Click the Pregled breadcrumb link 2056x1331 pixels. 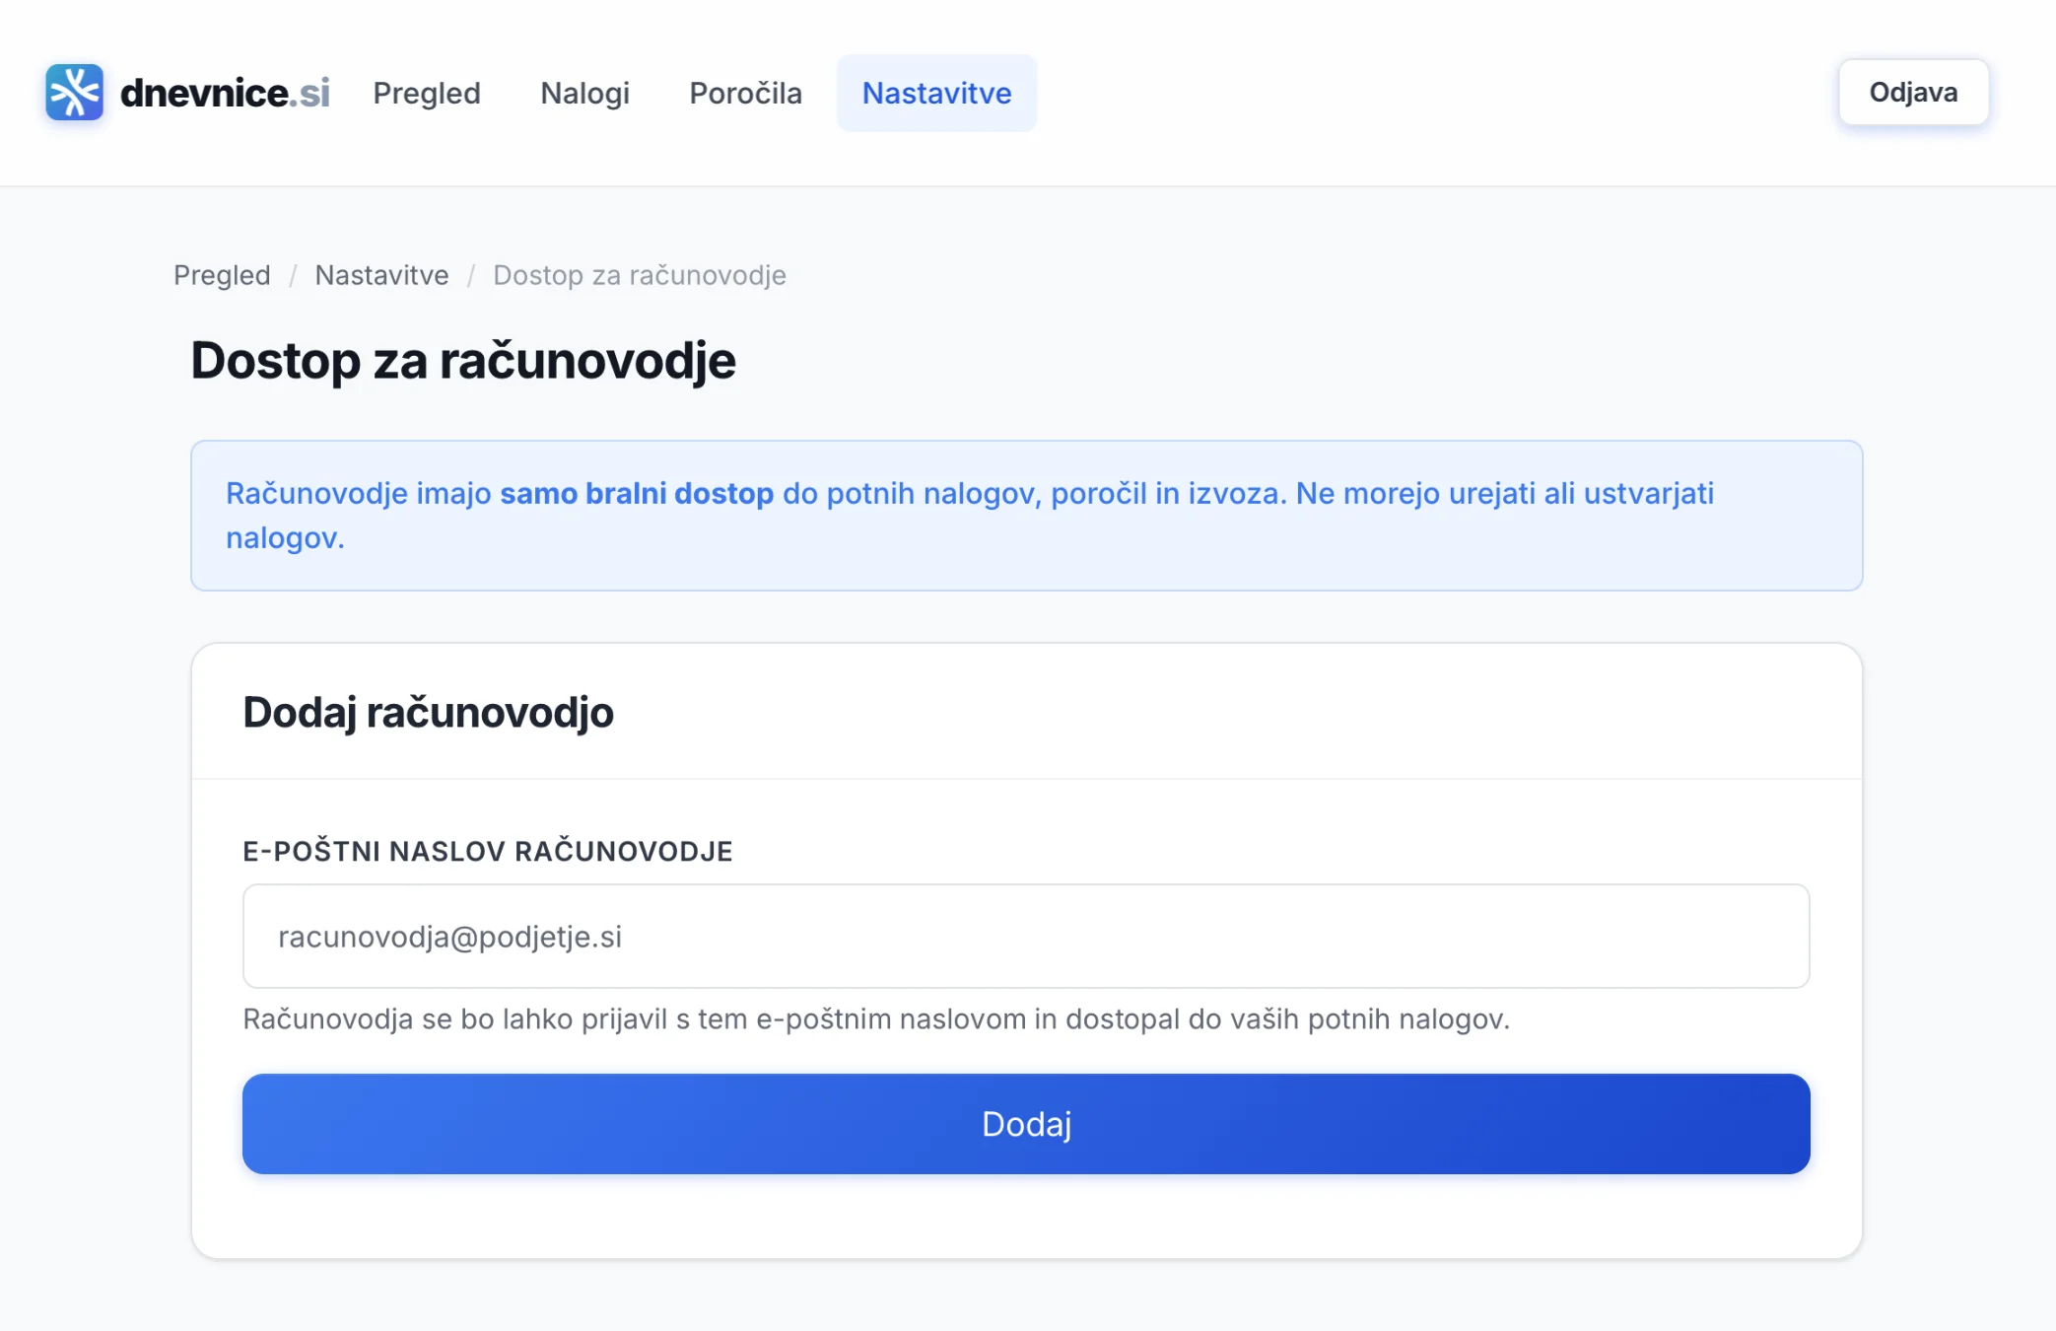tap(222, 275)
